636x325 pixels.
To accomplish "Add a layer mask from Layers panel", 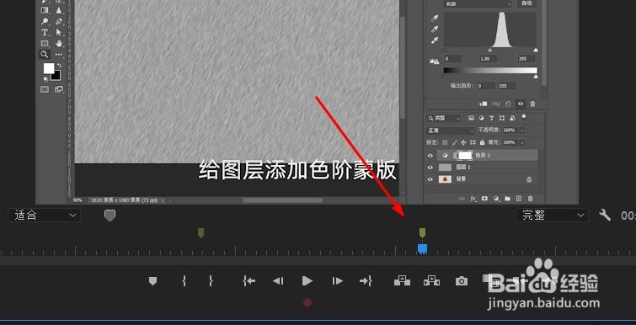I will point(484,199).
